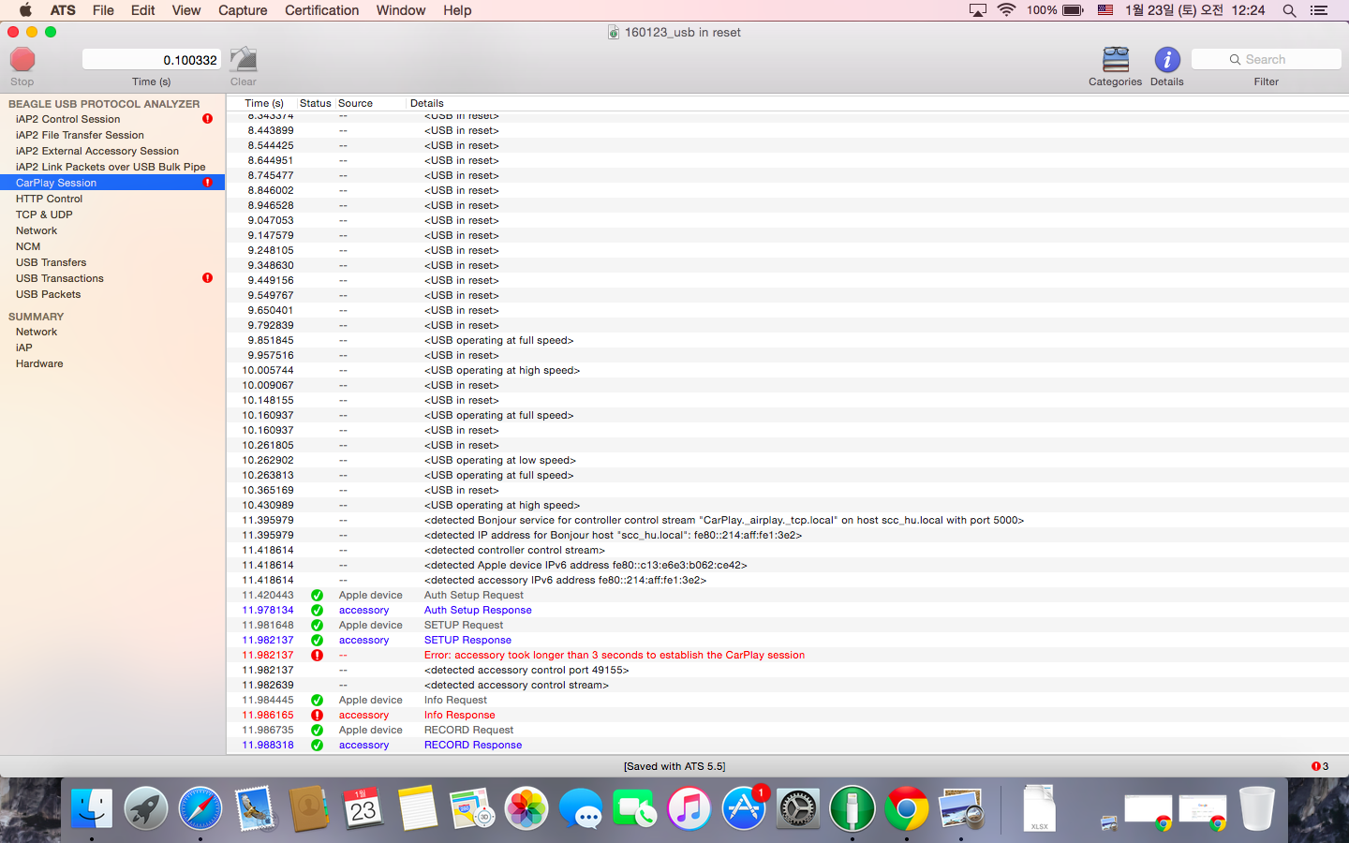The height and width of the screenshot is (843, 1349).
Task: Click green check on SETUP Request row
Action: click(x=317, y=625)
